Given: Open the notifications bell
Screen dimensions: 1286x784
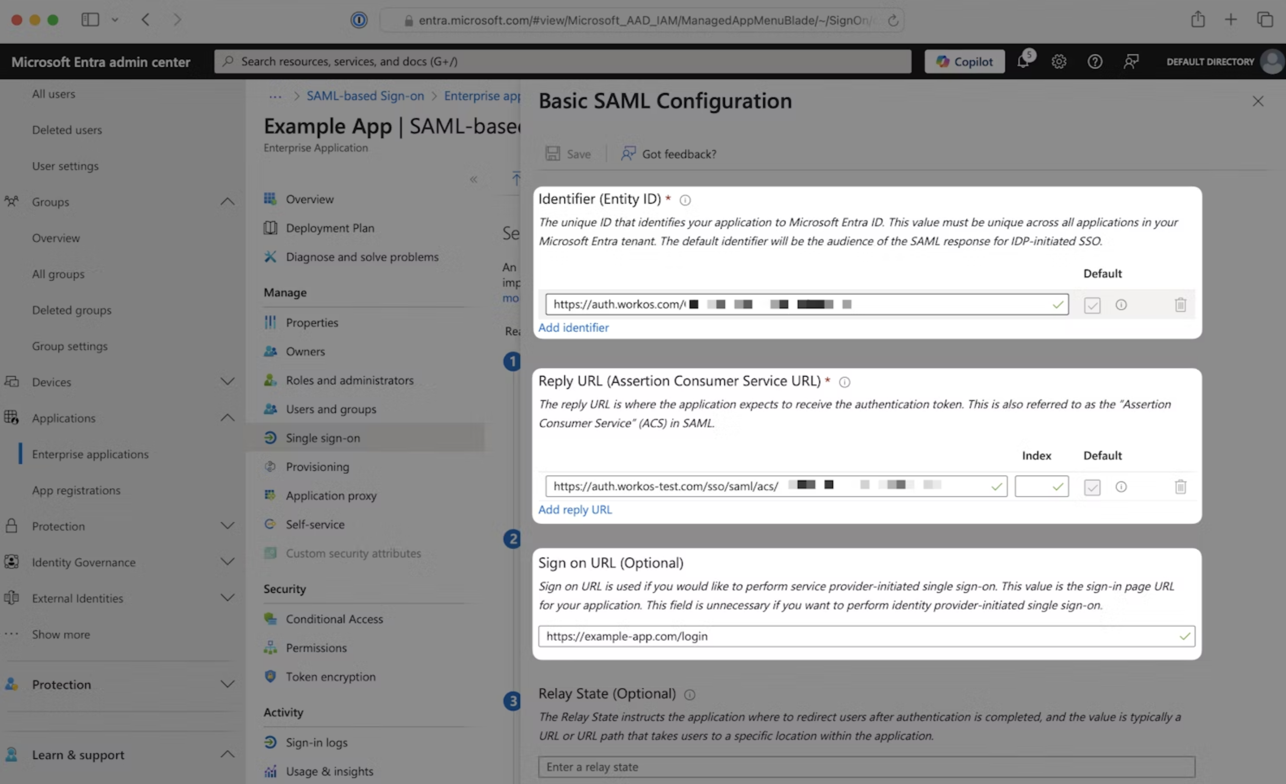Looking at the screenshot, I should pyautogui.click(x=1024, y=61).
